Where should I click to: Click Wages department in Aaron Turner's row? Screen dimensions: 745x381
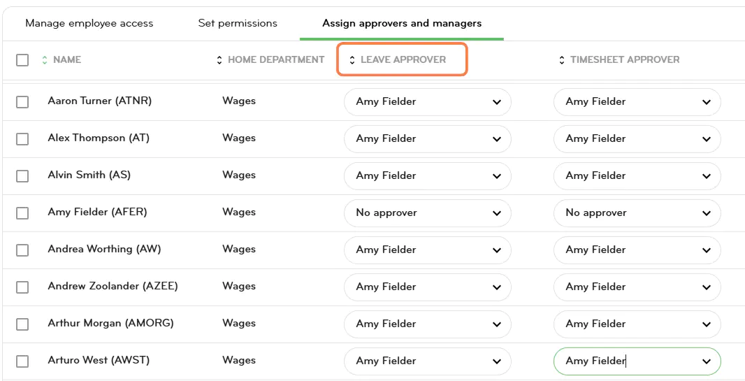tap(239, 101)
